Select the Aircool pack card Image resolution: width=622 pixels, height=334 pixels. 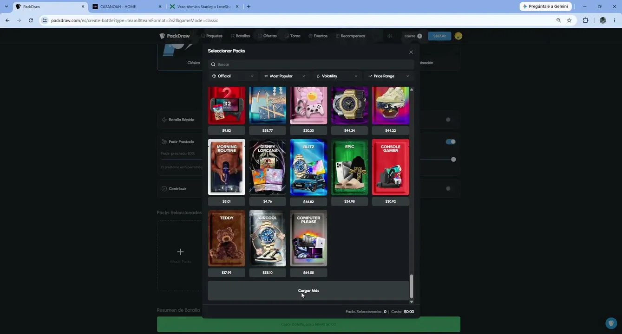click(268, 238)
